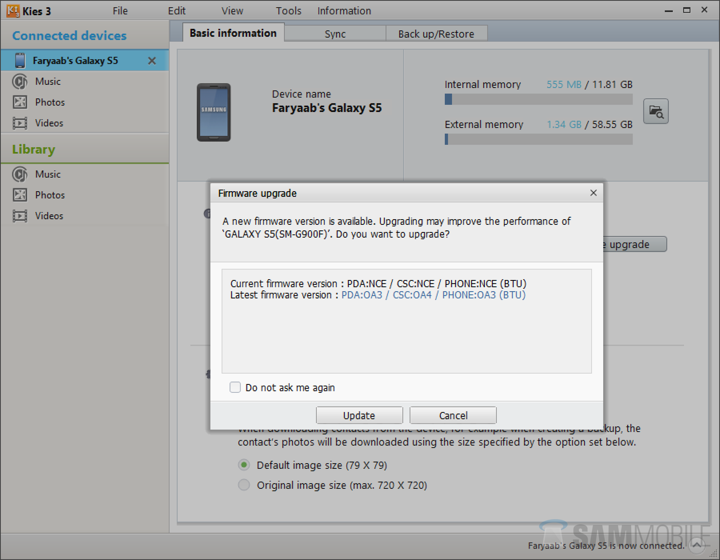This screenshot has width=720, height=560.
Task: Disconnect Faryaab's Galaxy S5 with the X
Action: [152, 61]
